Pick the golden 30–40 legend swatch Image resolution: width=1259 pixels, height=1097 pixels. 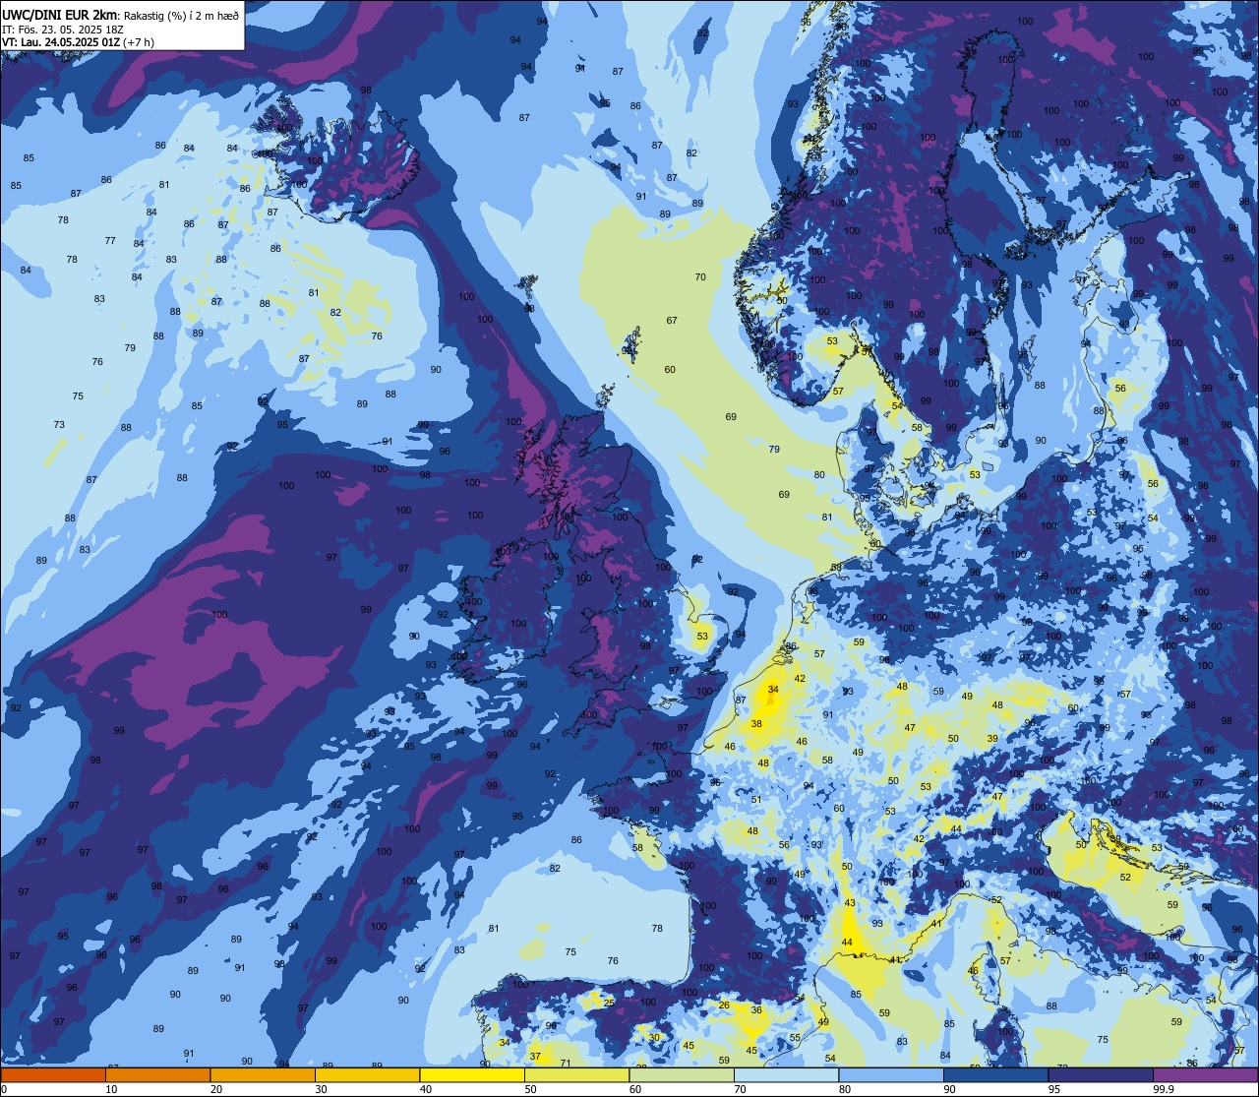coord(367,1074)
